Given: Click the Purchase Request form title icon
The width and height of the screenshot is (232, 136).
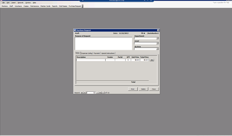Looking at the screenshot, I should (x=75, y=30).
